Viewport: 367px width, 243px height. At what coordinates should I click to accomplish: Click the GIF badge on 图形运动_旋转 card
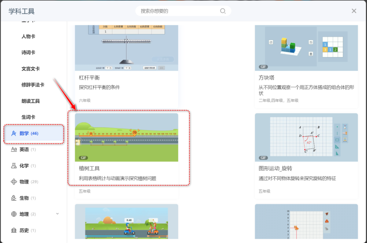263,158
